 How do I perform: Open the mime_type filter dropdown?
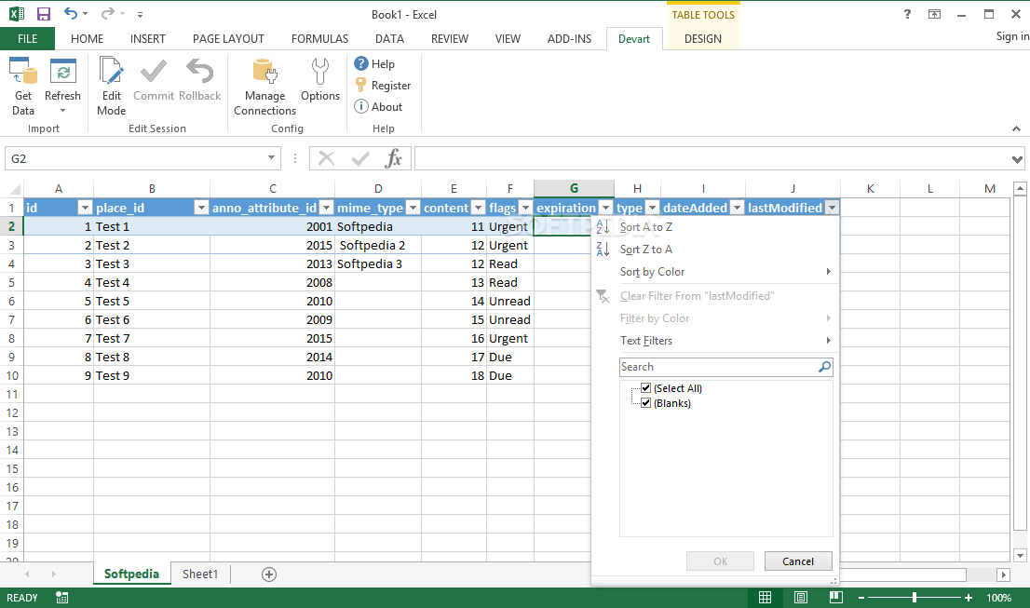coord(413,209)
